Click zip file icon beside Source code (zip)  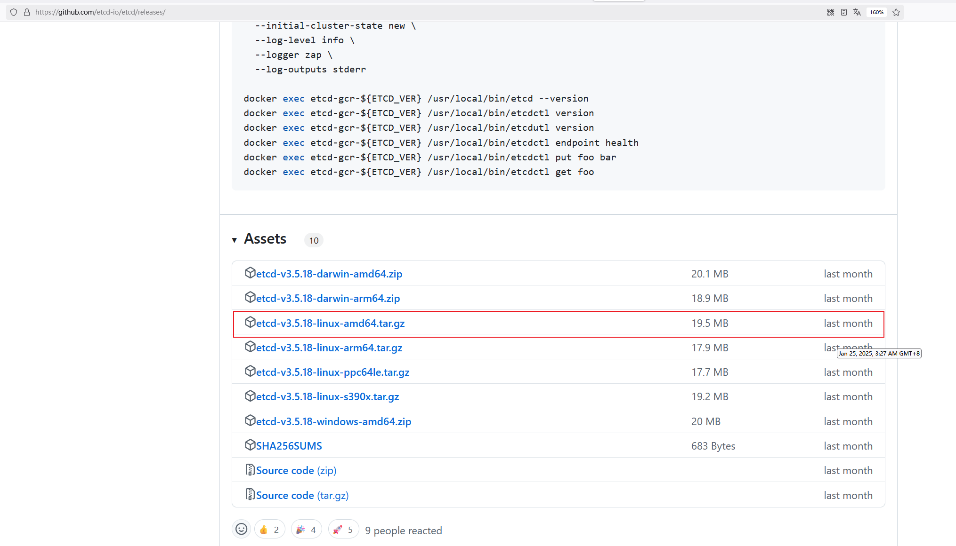(x=250, y=469)
